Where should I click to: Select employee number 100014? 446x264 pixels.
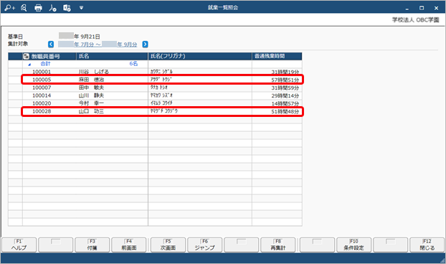[x=42, y=95]
